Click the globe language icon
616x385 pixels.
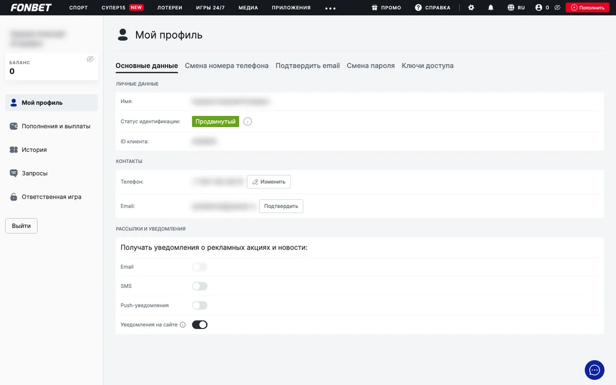pos(511,8)
